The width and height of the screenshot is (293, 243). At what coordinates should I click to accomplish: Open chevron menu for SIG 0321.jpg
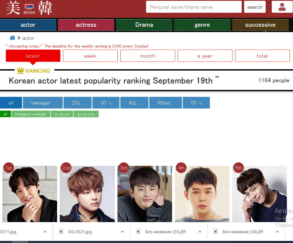tap(122, 232)
